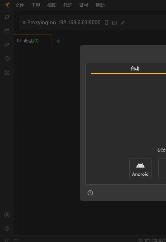Open the tools sidebar icon

[7, 72]
